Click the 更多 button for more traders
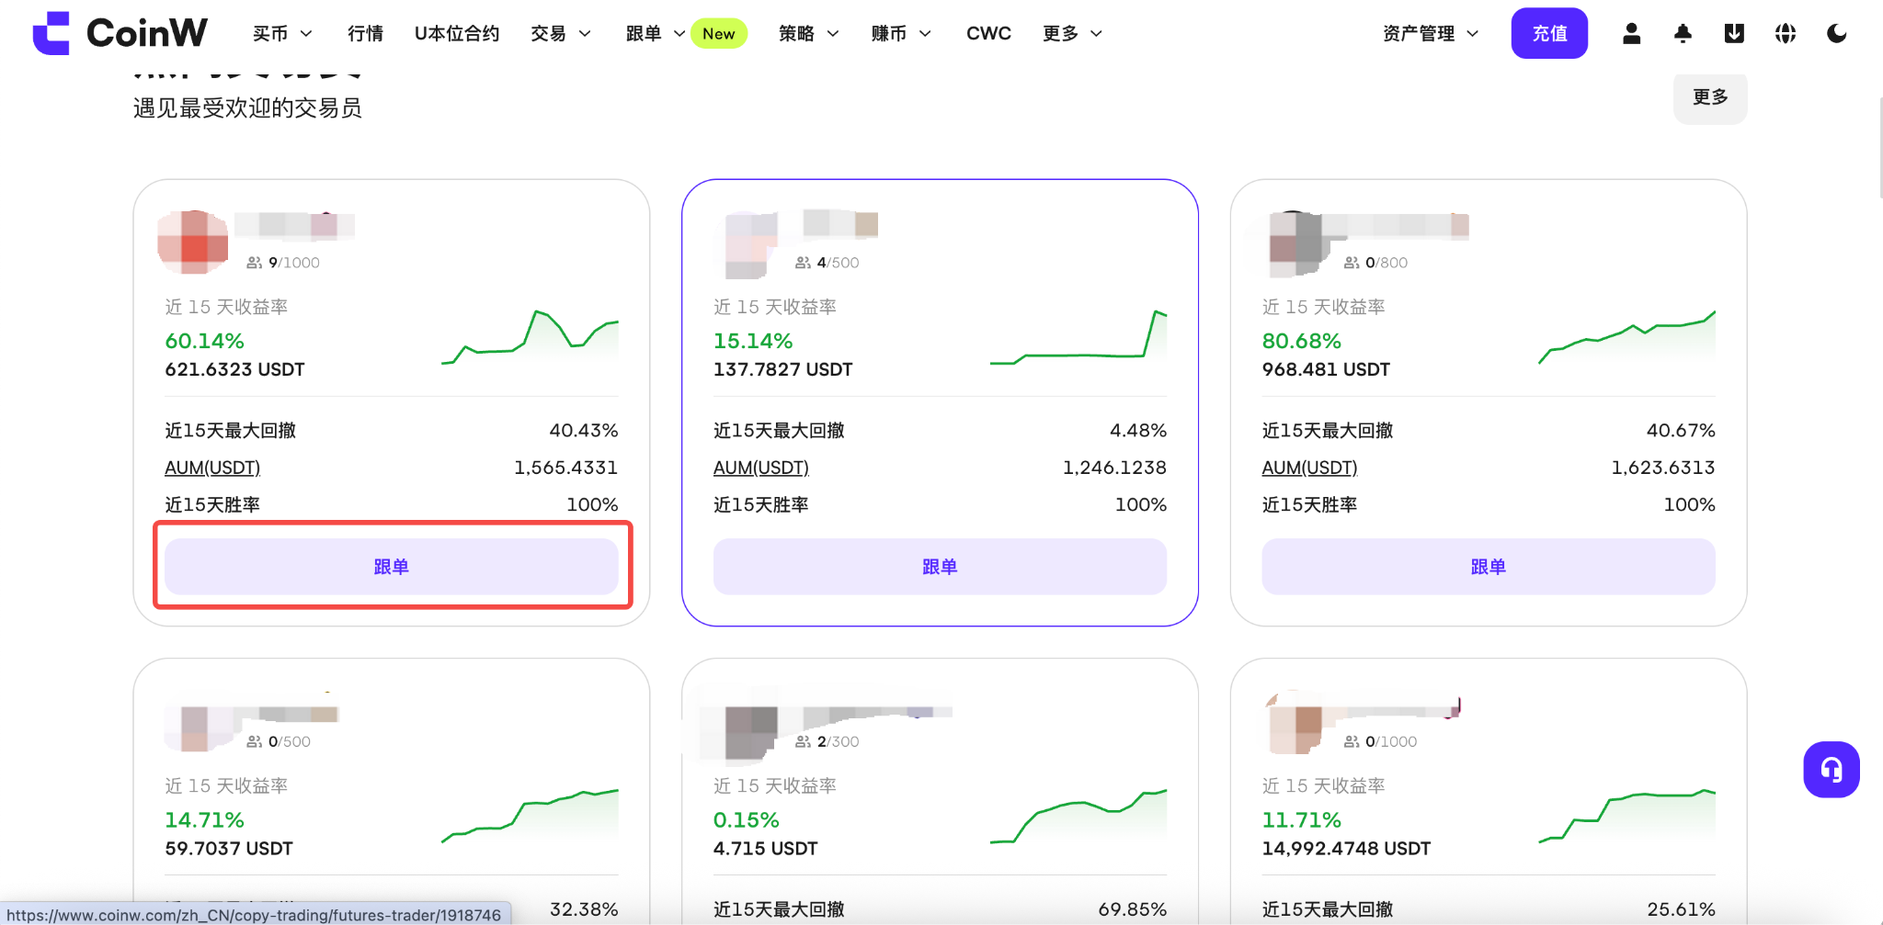 tap(1710, 97)
